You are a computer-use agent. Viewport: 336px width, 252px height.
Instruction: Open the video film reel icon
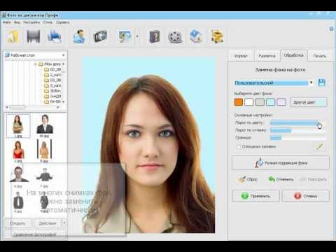[x=175, y=37]
